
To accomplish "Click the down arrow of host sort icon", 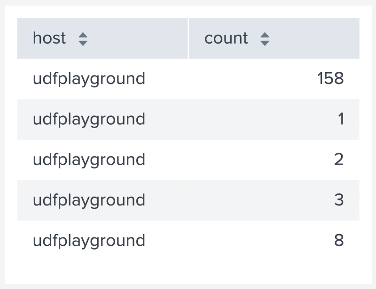I will tap(83, 43).
